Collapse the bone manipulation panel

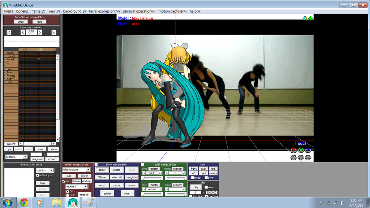[x=96, y=165]
